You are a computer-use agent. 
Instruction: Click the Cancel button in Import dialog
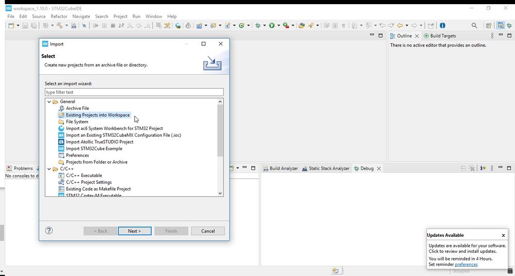(208, 231)
